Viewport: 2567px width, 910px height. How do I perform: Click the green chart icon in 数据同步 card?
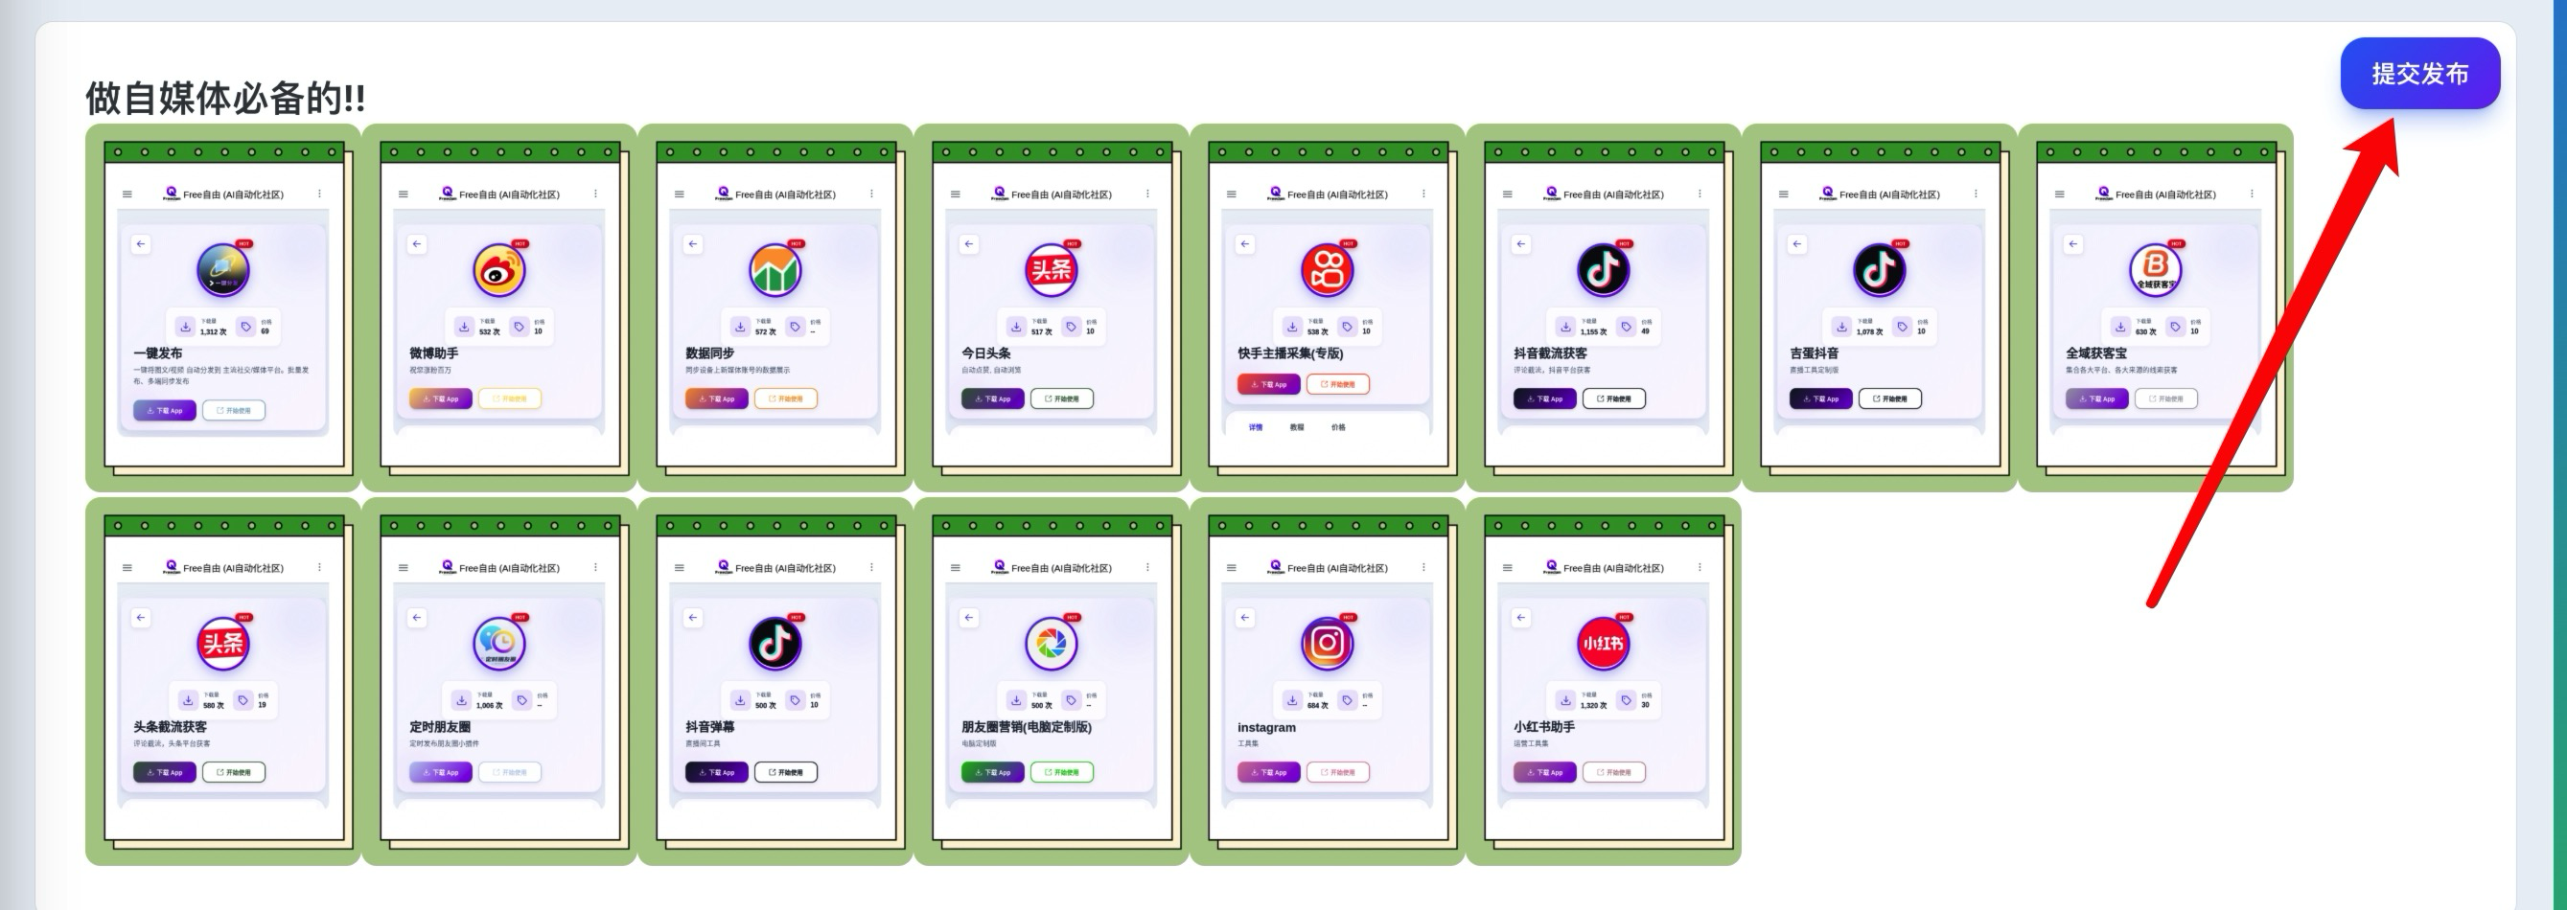[x=775, y=270]
